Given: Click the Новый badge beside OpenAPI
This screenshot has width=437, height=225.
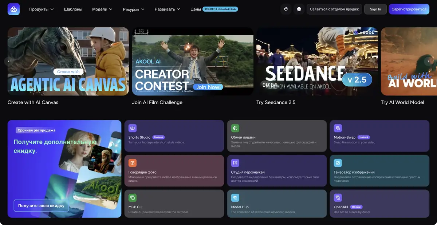Looking at the screenshot, I should (x=357, y=207).
